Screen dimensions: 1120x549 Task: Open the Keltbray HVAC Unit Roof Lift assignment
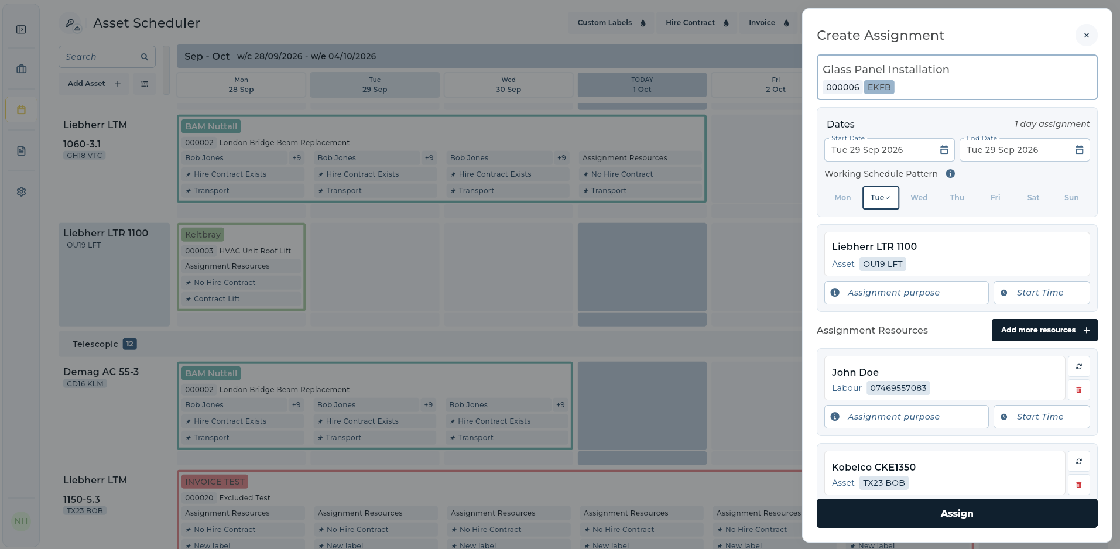coord(241,267)
